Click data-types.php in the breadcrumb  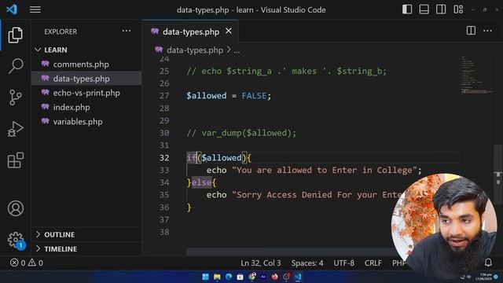click(195, 50)
